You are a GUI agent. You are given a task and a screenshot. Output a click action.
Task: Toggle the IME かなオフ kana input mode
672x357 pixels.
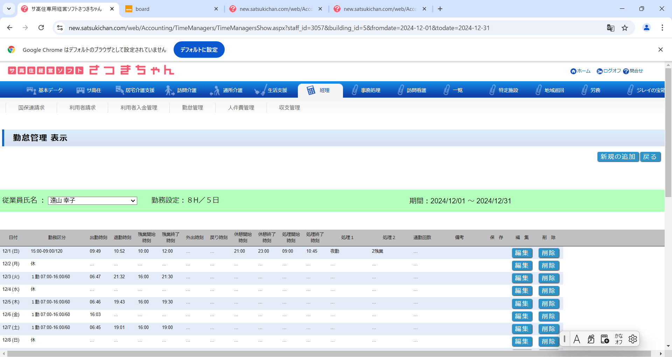(x=618, y=339)
